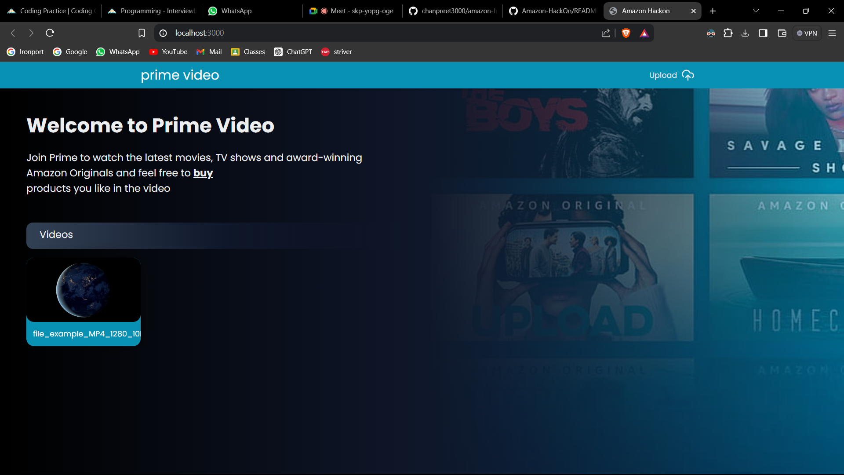Toggle the browser sidebar panel
Image resolution: width=844 pixels, height=475 pixels.
click(763, 33)
